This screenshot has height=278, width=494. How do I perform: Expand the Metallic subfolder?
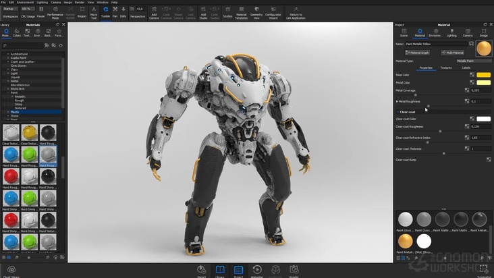click(x=12, y=96)
